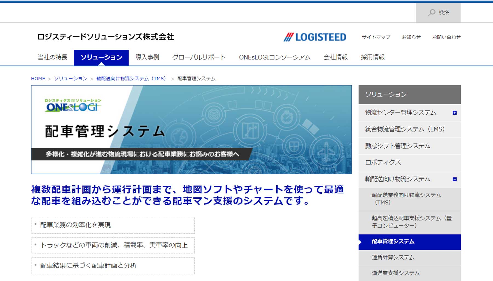Click sidebar ソリューション header
Viewport: 493px width, 281px height.
click(x=409, y=94)
